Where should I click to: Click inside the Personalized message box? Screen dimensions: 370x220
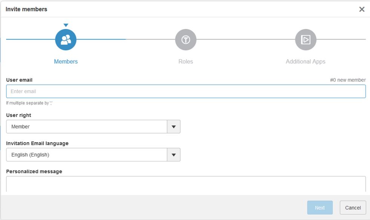[186, 184]
